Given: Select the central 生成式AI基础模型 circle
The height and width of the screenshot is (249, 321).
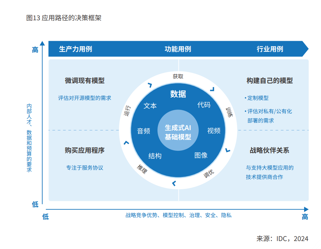Looking at the screenshot, I should click(x=178, y=132).
